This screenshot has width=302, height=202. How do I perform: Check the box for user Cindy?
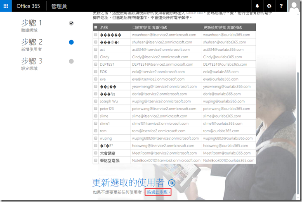[96, 57]
